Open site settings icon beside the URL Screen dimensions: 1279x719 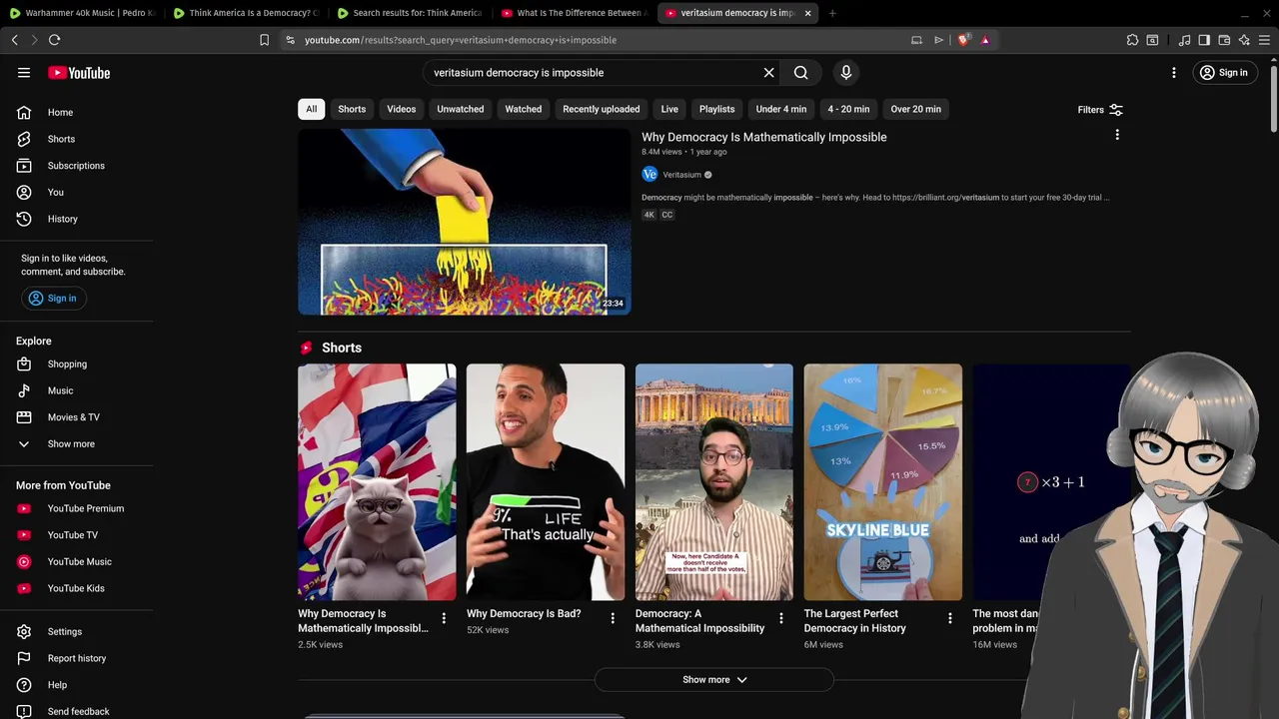(290, 40)
